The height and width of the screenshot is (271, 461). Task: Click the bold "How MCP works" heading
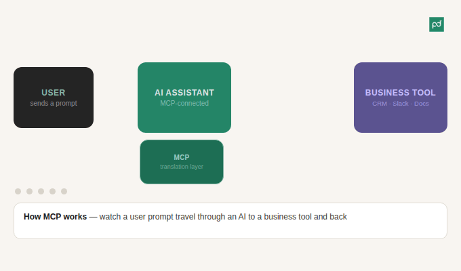click(56, 217)
